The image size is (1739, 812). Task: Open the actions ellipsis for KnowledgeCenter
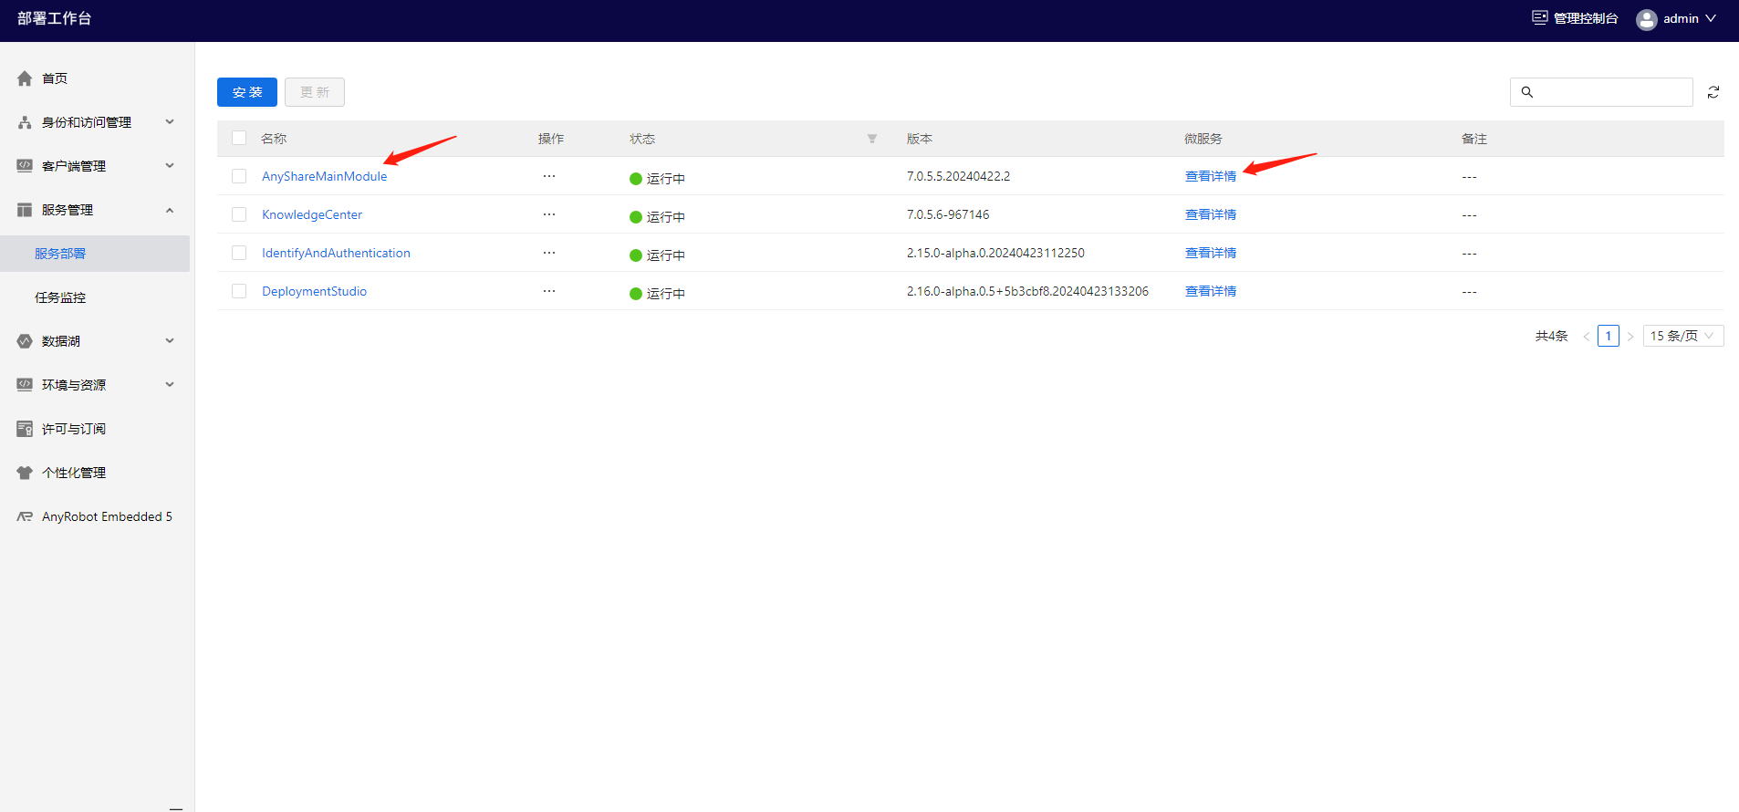click(549, 214)
